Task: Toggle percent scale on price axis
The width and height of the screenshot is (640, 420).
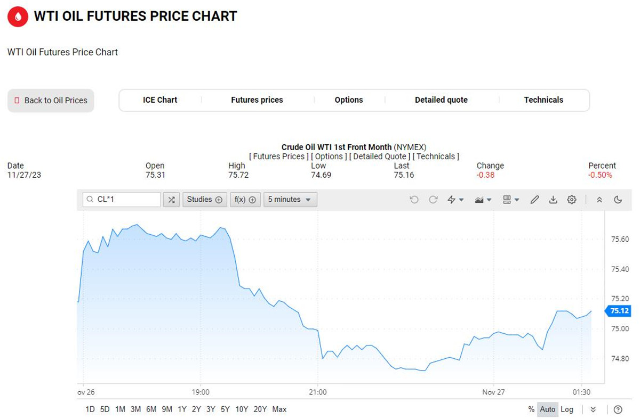Action: coord(531,409)
